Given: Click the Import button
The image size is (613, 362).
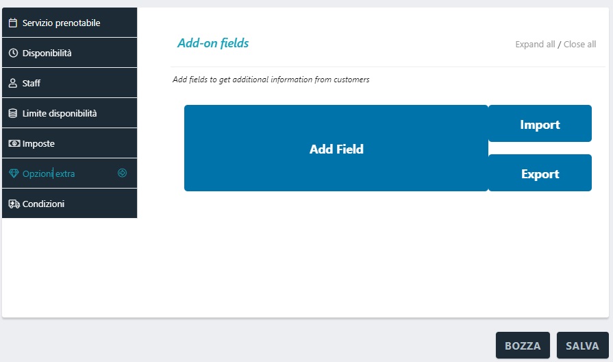Looking at the screenshot, I should click(x=540, y=124).
